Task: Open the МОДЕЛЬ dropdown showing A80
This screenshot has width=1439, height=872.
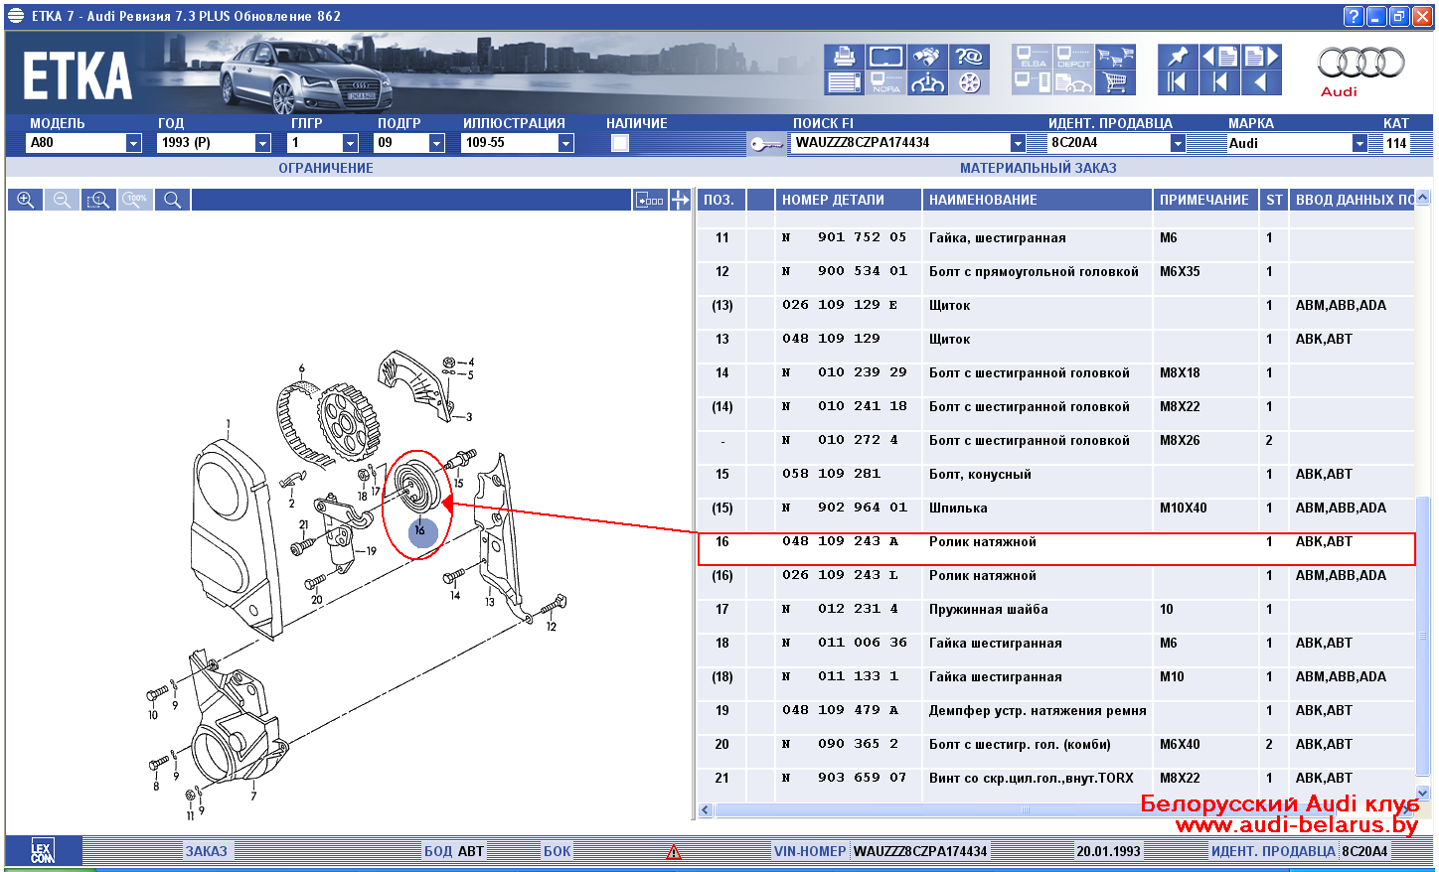Action: pos(133,143)
